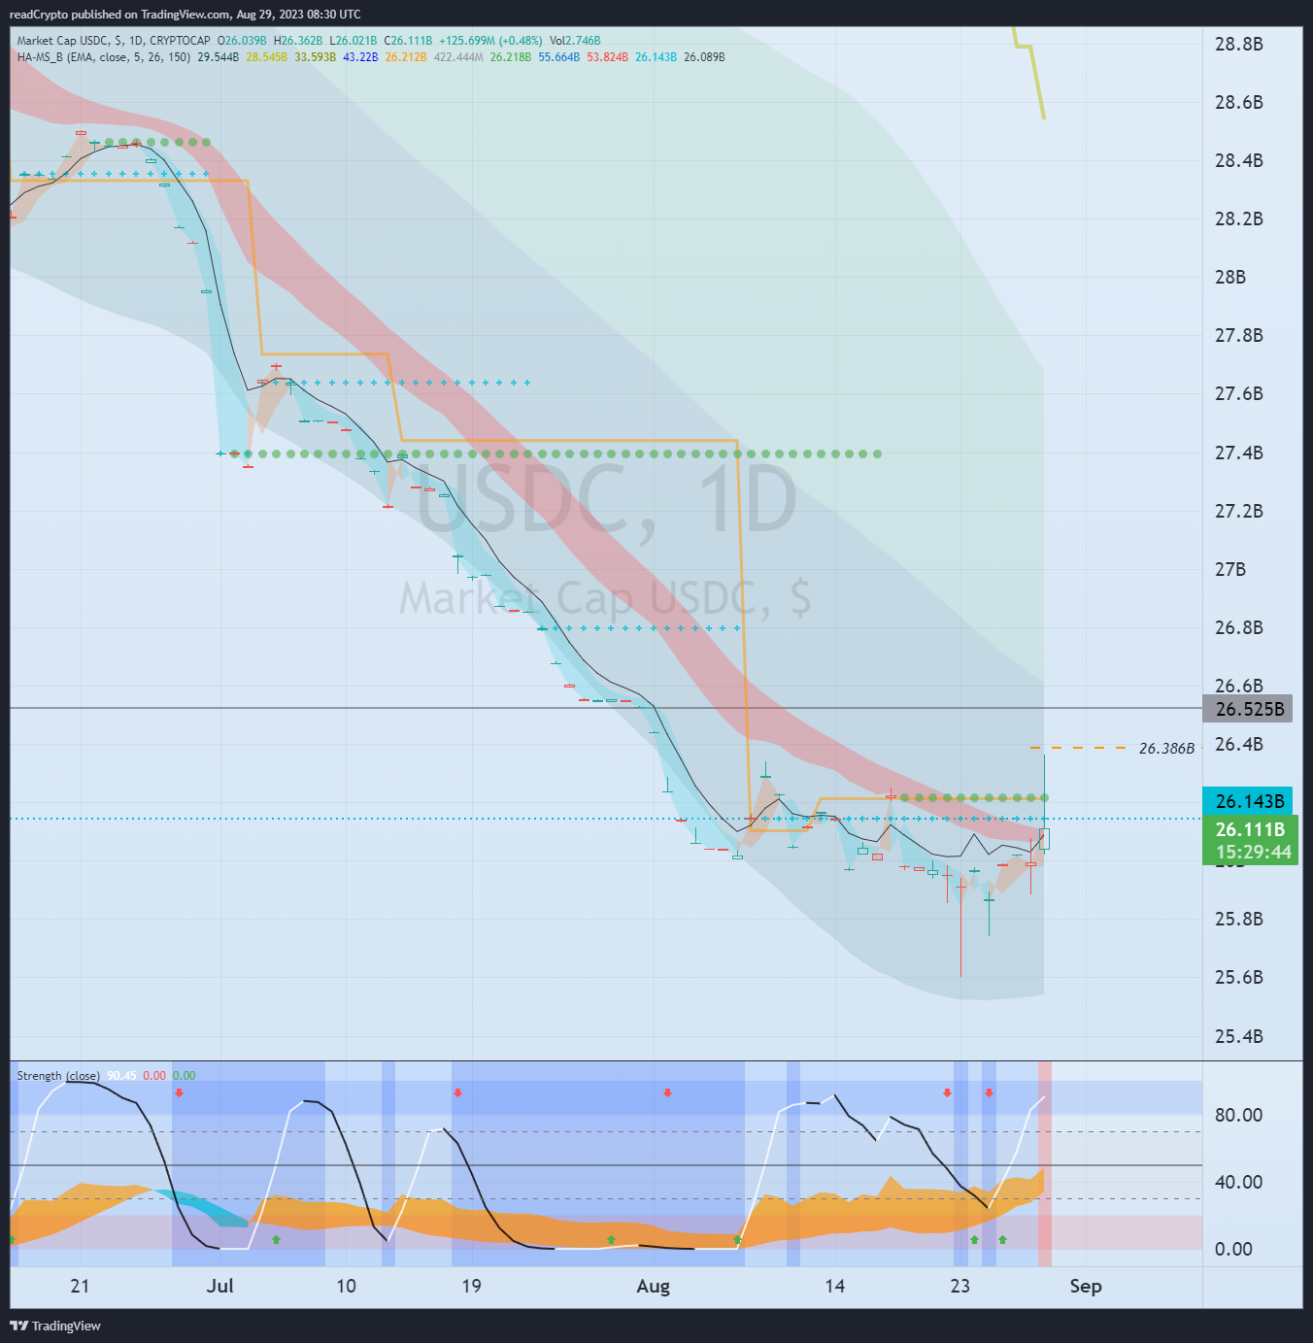Click the 0.00 Strength axis label

coord(1233,1249)
